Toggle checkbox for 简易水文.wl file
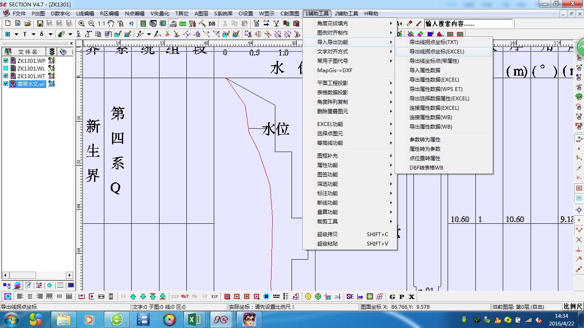This screenshot has height=328, width=584. click(6, 84)
